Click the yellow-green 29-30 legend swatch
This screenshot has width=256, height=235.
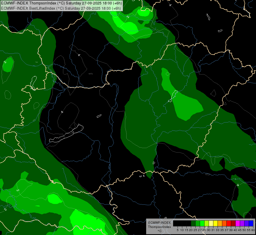207,223
